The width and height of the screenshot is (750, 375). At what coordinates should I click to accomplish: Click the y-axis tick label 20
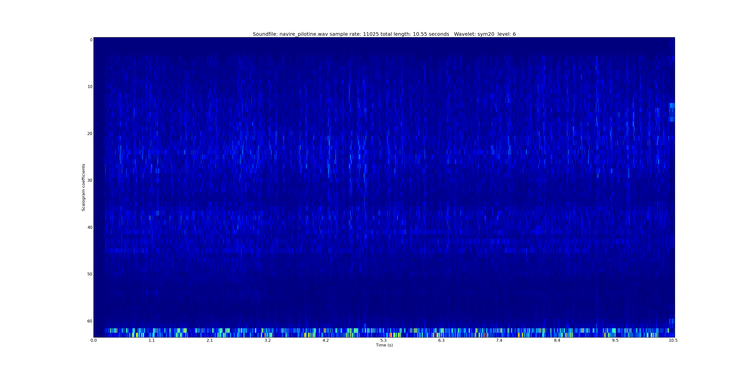[x=90, y=134]
